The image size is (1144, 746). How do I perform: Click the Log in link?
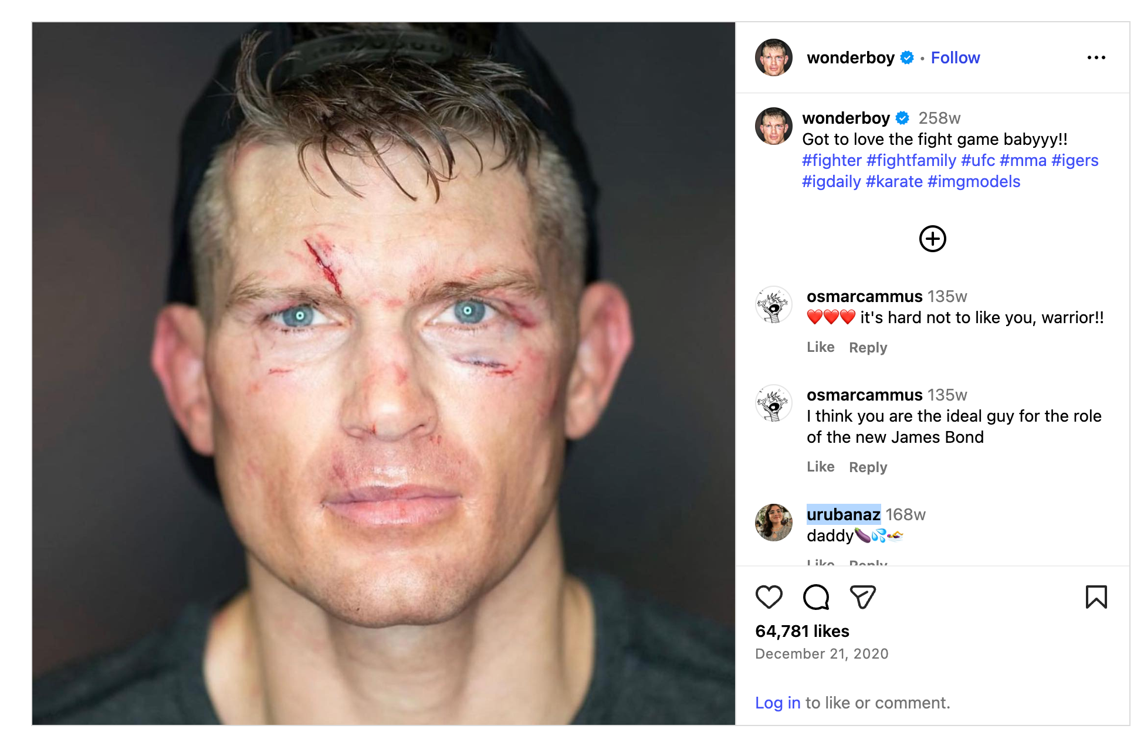(x=777, y=703)
